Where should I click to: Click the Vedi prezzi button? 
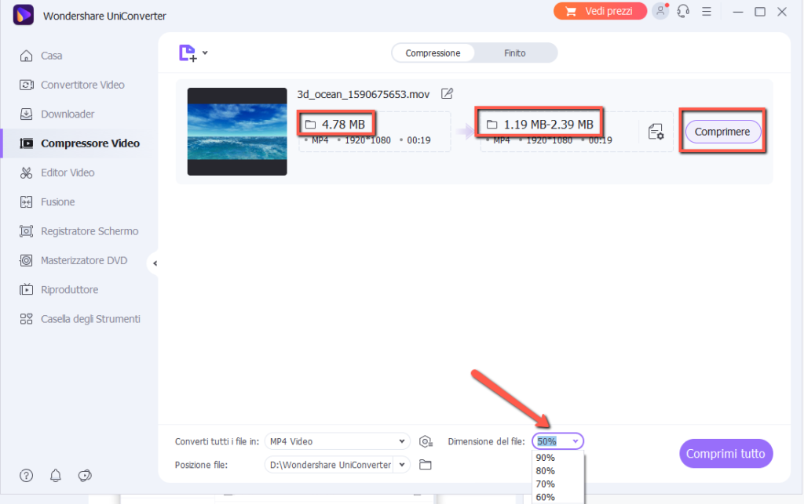(x=600, y=11)
